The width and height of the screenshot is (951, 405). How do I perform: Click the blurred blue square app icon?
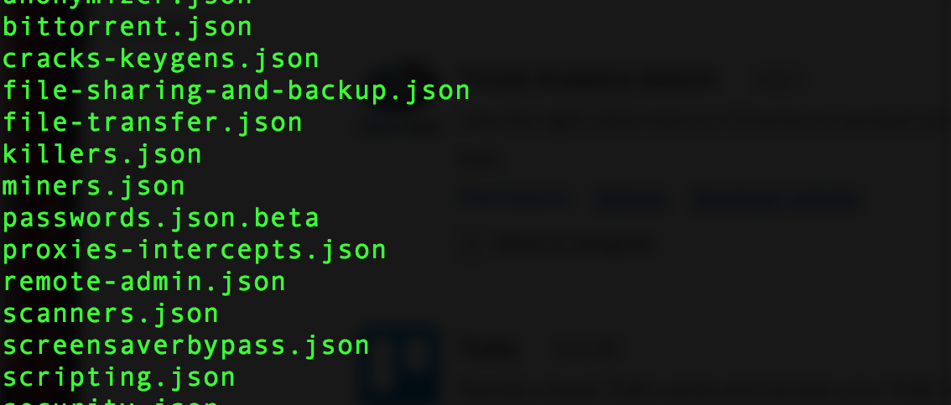point(398,365)
